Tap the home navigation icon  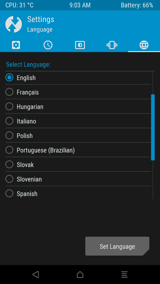80,275
